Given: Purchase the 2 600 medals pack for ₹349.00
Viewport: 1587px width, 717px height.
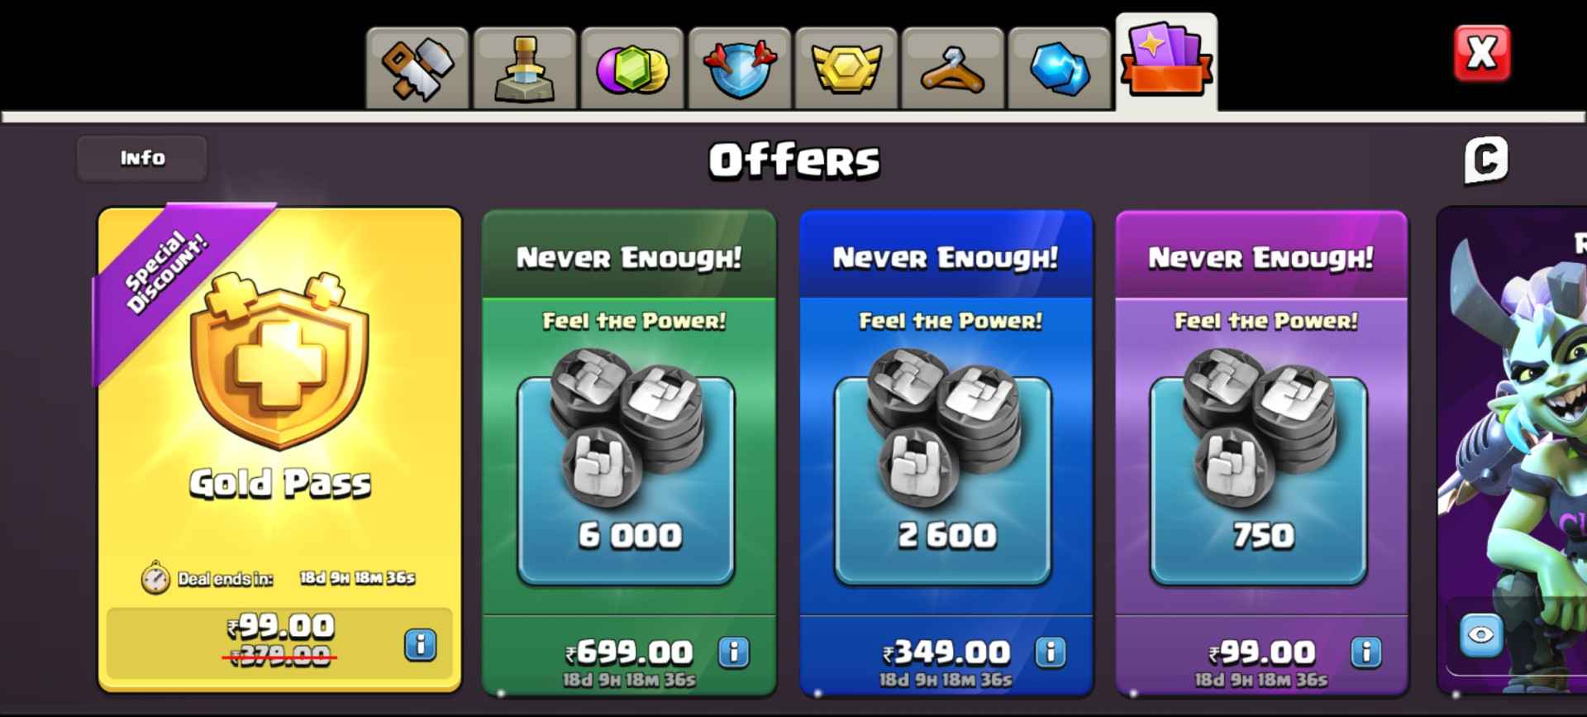Looking at the screenshot, I should coord(946,654).
